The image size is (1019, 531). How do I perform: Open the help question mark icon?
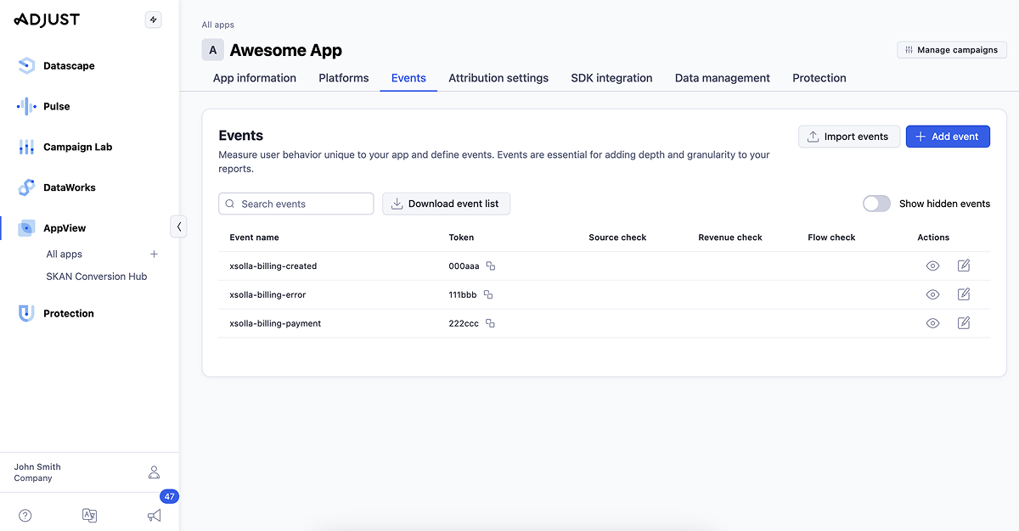(25, 516)
